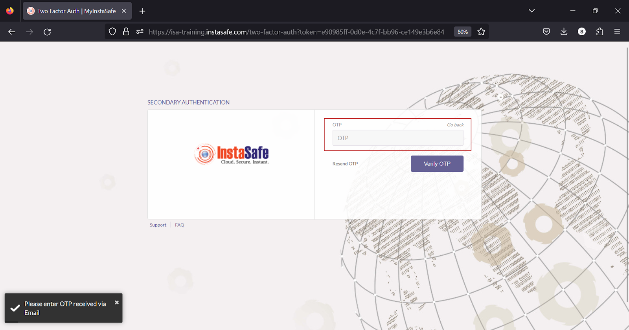Close the Firefox window

tap(618, 11)
